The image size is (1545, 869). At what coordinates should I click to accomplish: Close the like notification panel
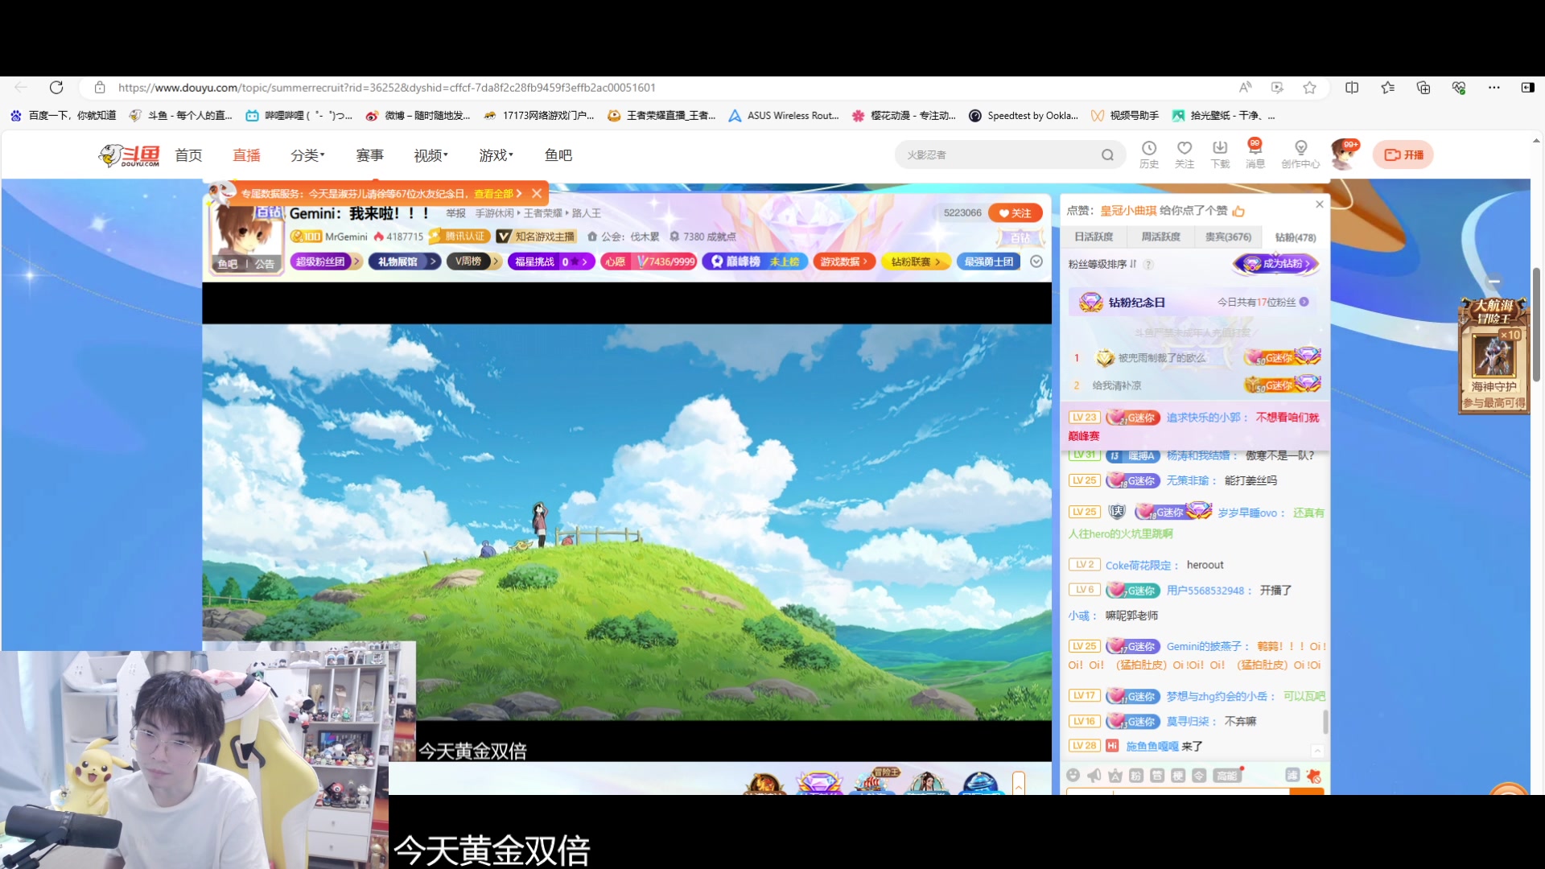click(1320, 204)
